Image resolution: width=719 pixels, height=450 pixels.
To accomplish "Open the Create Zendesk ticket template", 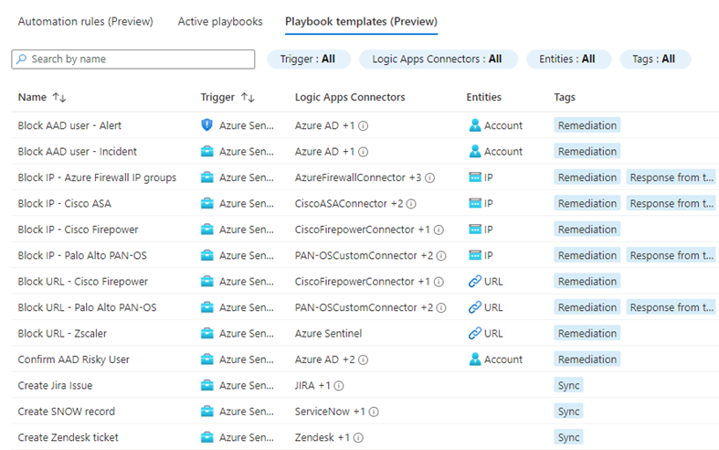I will pos(69,437).
